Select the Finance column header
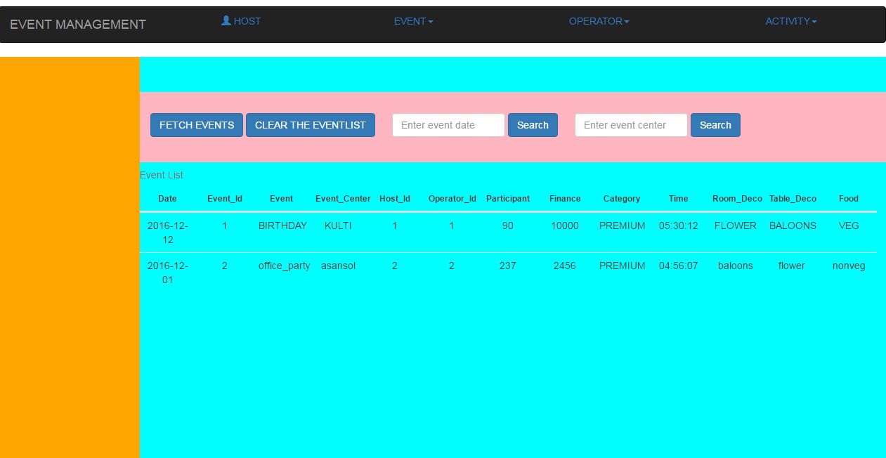 pos(565,199)
